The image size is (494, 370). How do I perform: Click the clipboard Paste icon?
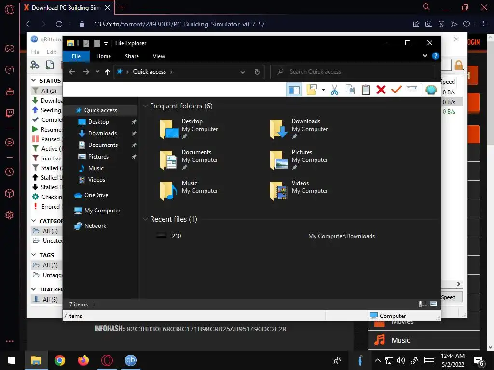(366, 90)
